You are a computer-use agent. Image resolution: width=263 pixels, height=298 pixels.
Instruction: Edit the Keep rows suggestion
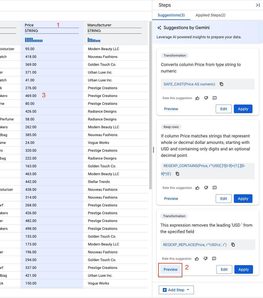point(224,199)
